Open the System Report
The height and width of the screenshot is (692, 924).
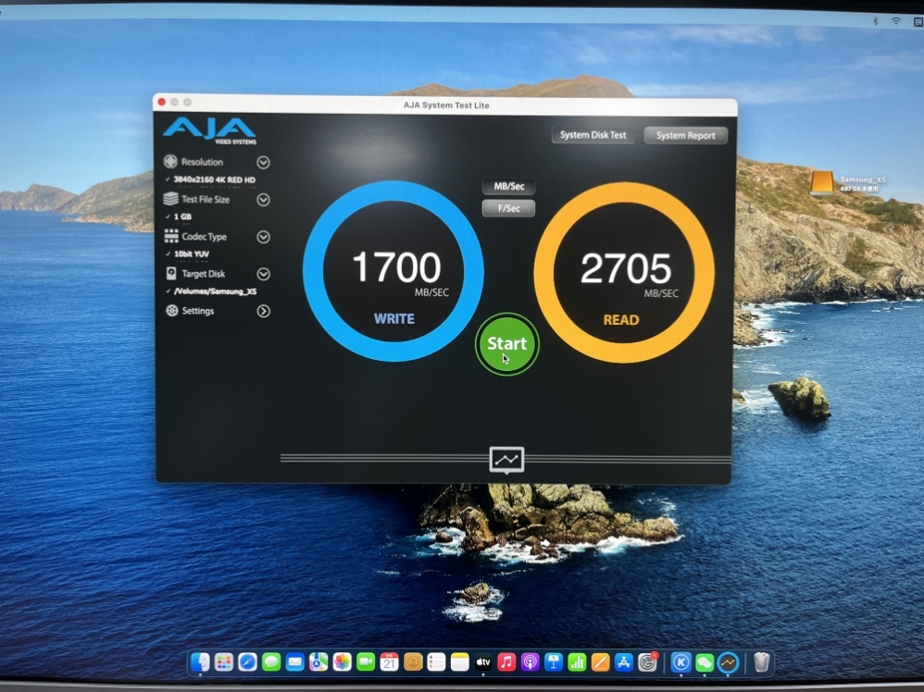coord(685,135)
